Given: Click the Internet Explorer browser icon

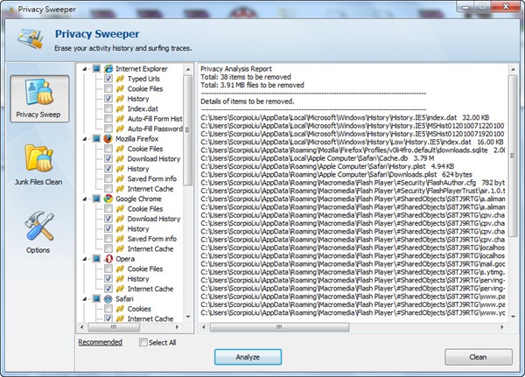Looking at the screenshot, I should 108,68.
